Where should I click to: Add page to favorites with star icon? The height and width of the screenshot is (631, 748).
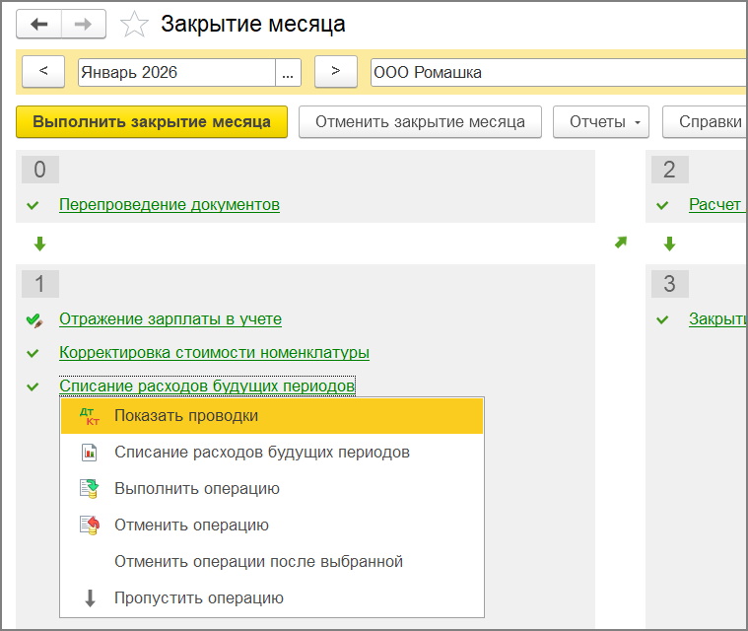(x=133, y=24)
